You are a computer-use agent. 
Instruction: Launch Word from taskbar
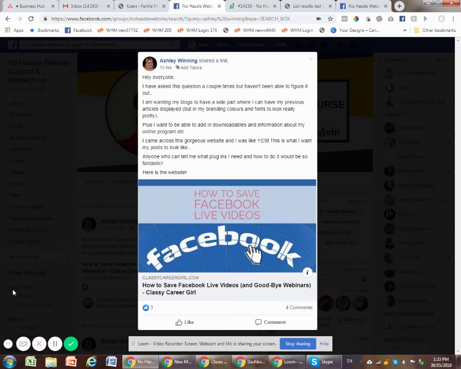112,362
